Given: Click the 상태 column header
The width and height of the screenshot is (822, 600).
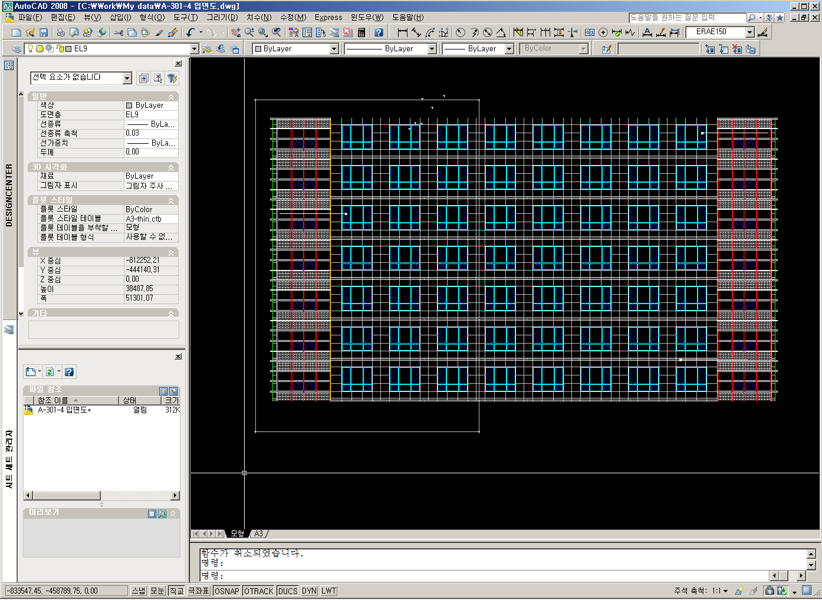Looking at the screenshot, I should click(x=129, y=400).
